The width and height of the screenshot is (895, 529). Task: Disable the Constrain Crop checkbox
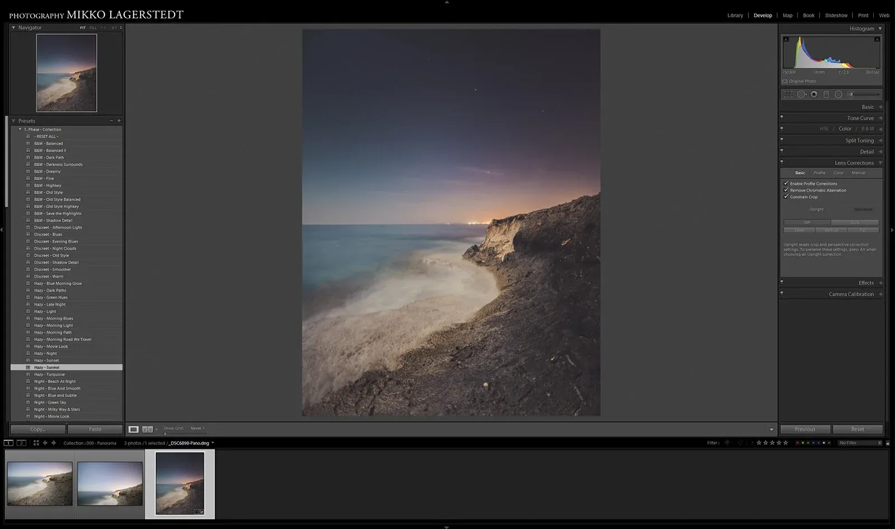(786, 197)
